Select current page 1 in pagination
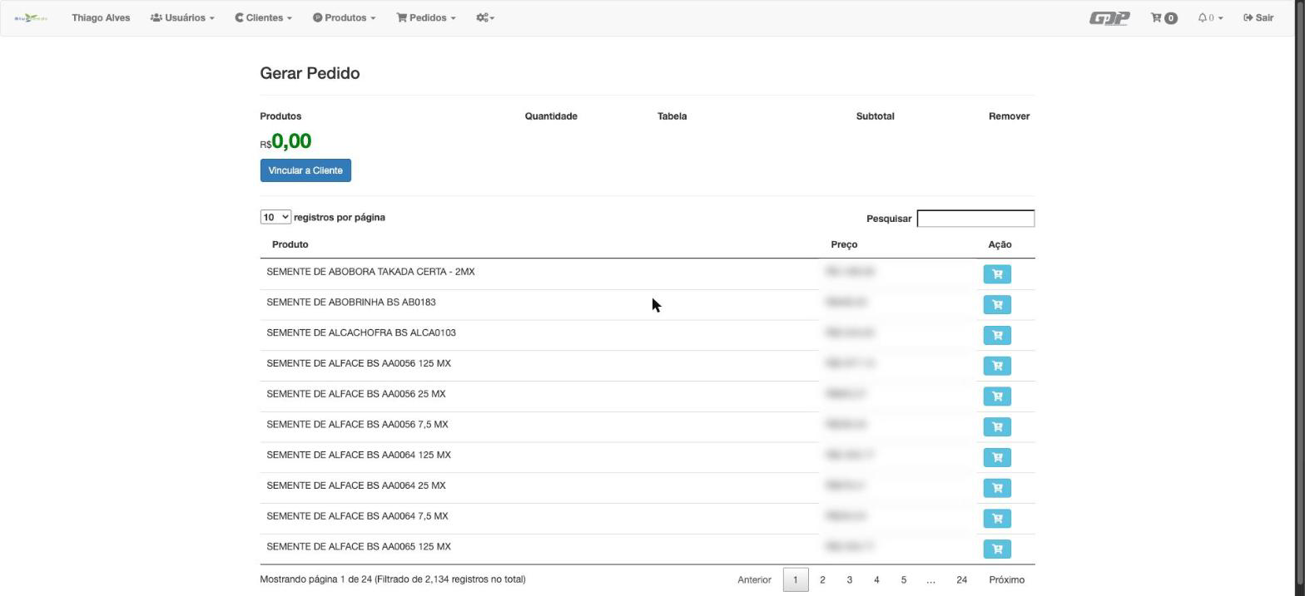The width and height of the screenshot is (1305, 596). (795, 580)
